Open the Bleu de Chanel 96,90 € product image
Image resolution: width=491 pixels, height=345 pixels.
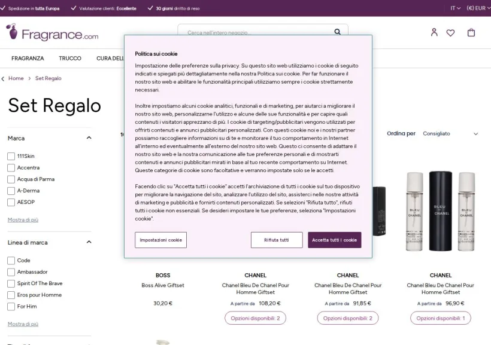click(440, 212)
